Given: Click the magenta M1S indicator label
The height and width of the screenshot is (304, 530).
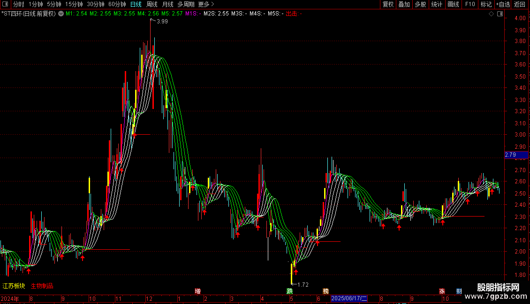Looking at the screenshot, I should pyautogui.click(x=193, y=14).
